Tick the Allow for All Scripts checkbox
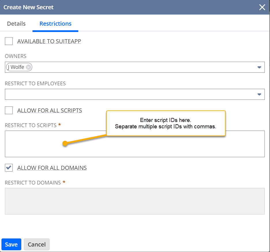The image size is (270, 252). 9,110
